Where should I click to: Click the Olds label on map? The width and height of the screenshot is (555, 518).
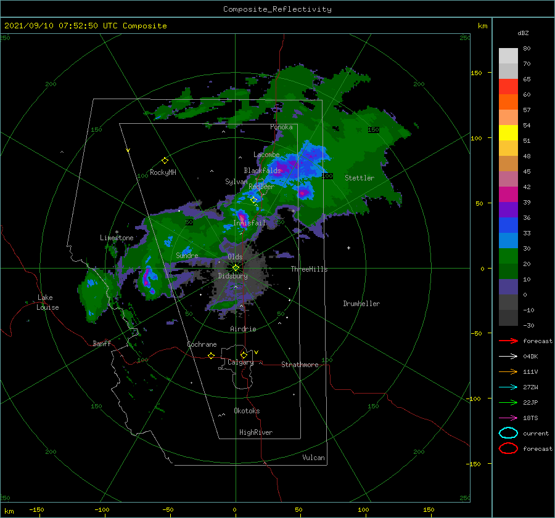point(235,257)
